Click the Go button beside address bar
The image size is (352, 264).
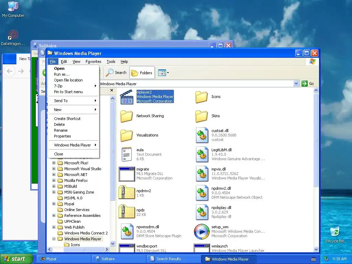pyautogui.click(x=308, y=84)
